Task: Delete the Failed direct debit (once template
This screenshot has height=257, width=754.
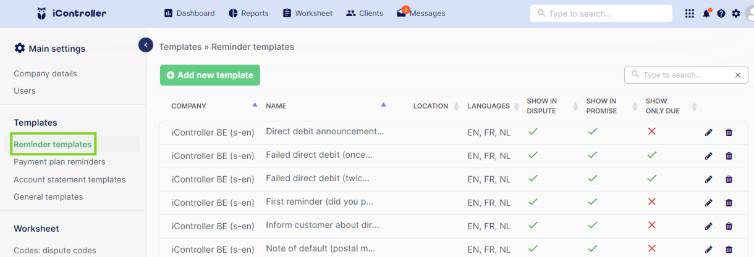Action: 729,156
